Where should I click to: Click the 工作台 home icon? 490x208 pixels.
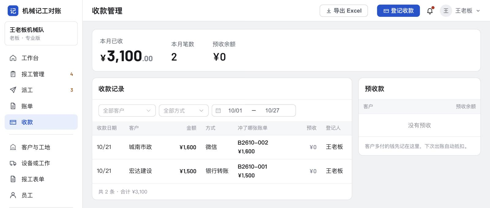pyautogui.click(x=13, y=58)
